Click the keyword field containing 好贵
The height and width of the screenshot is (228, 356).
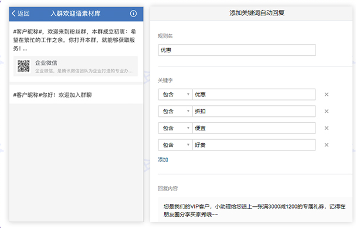tap(254, 145)
